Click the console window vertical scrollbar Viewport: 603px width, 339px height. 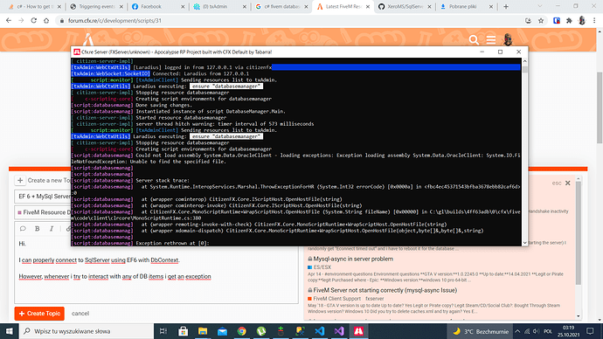point(525,152)
